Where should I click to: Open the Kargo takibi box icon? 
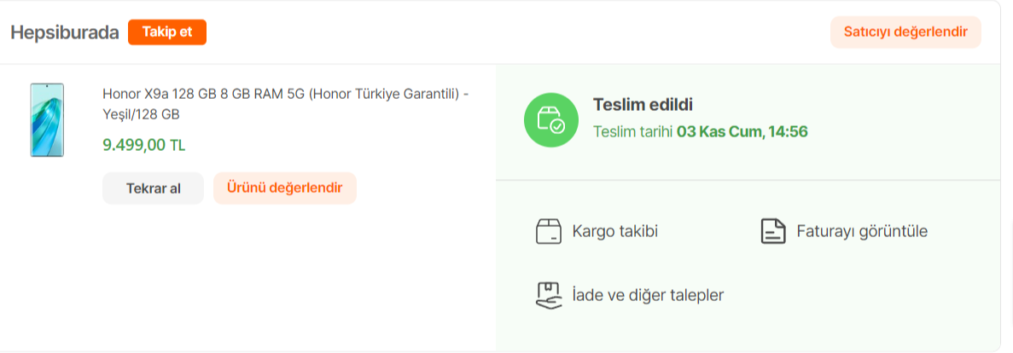coord(548,231)
